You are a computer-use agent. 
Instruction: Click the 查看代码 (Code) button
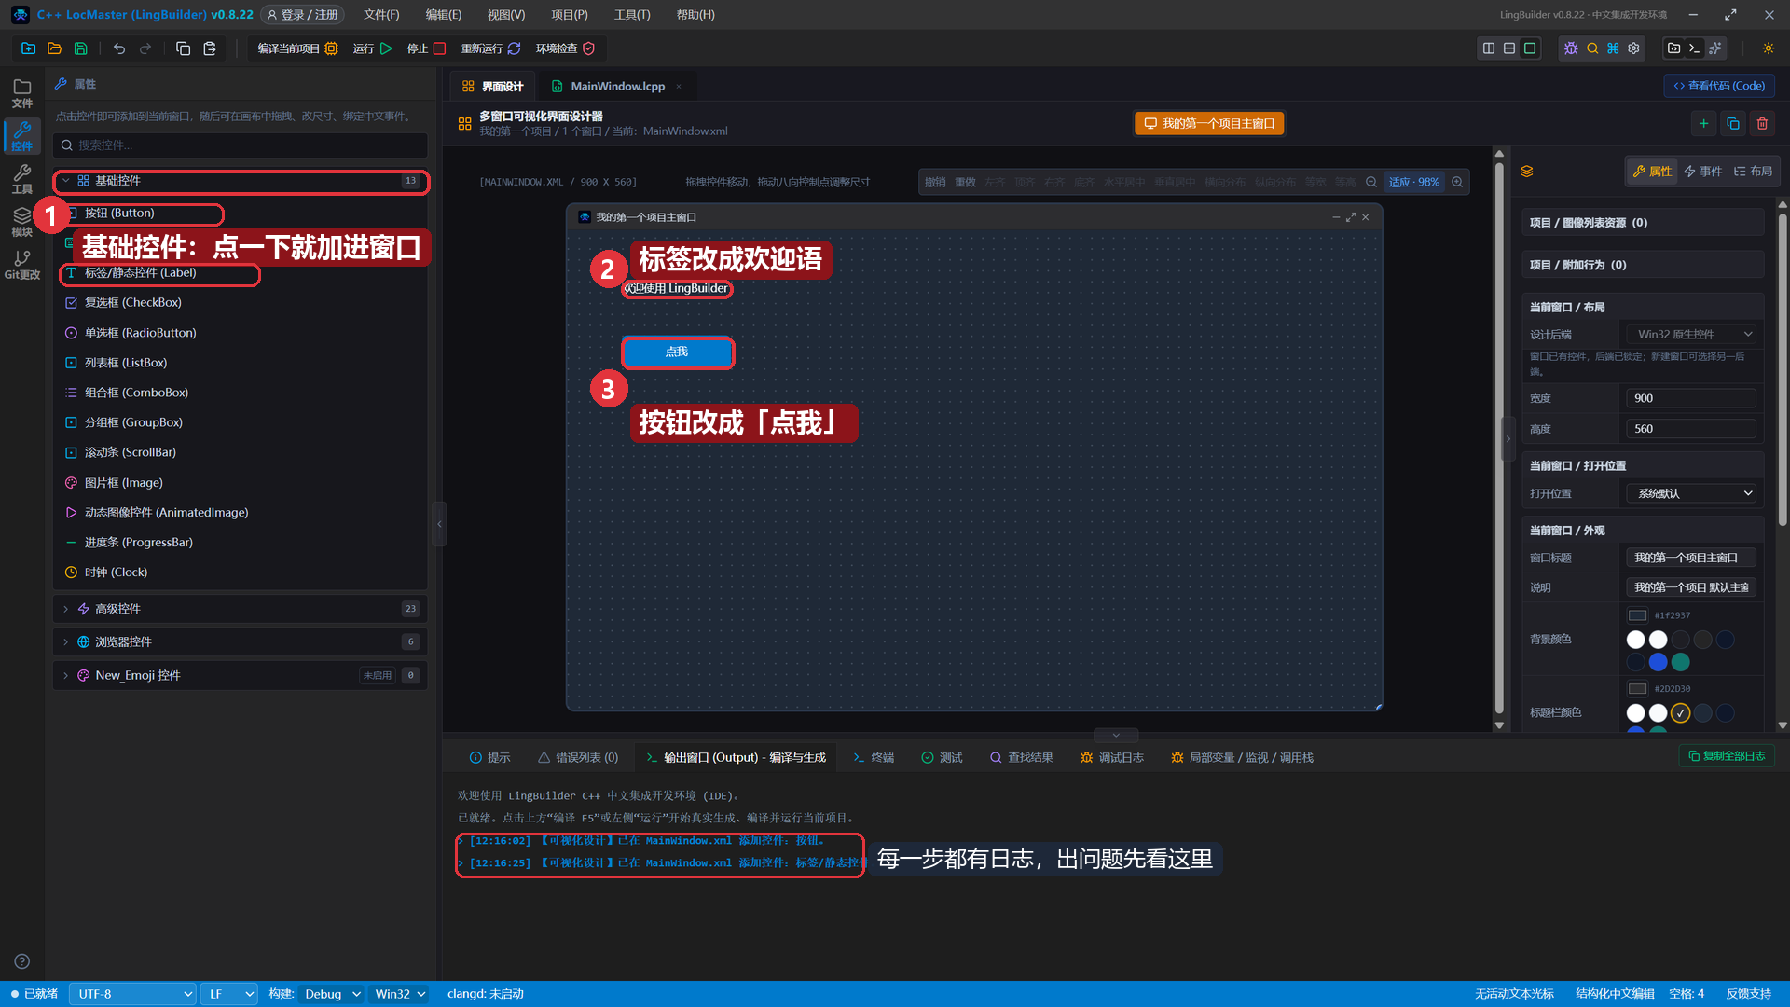click(x=1719, y=86)
